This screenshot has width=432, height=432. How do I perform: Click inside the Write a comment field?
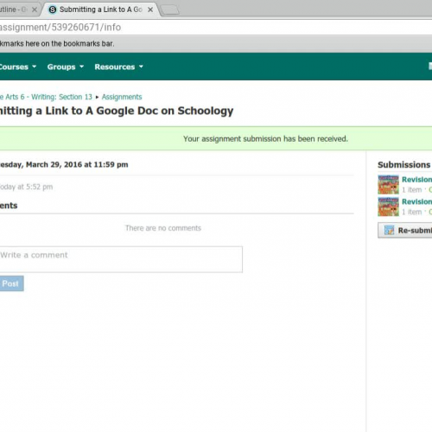click(121, 259)
